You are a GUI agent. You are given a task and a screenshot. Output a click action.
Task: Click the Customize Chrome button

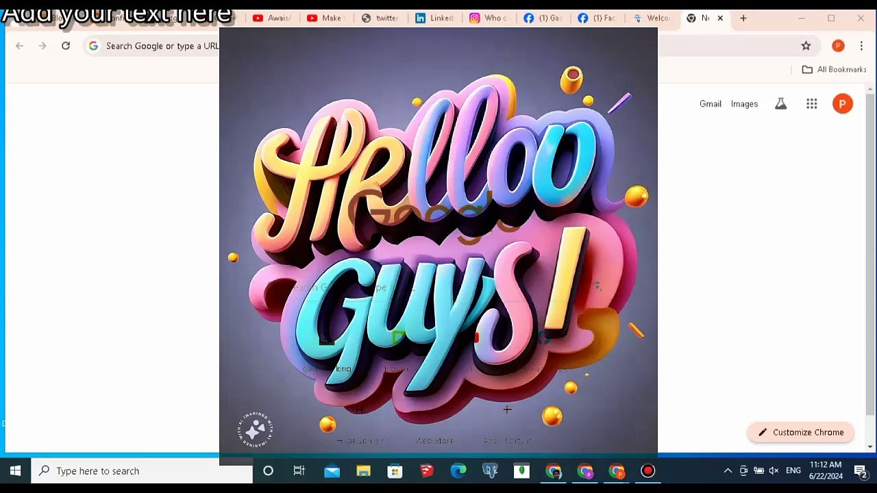pos(801,433)
